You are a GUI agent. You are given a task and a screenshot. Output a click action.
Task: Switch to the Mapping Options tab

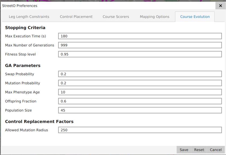coord(154,17)
